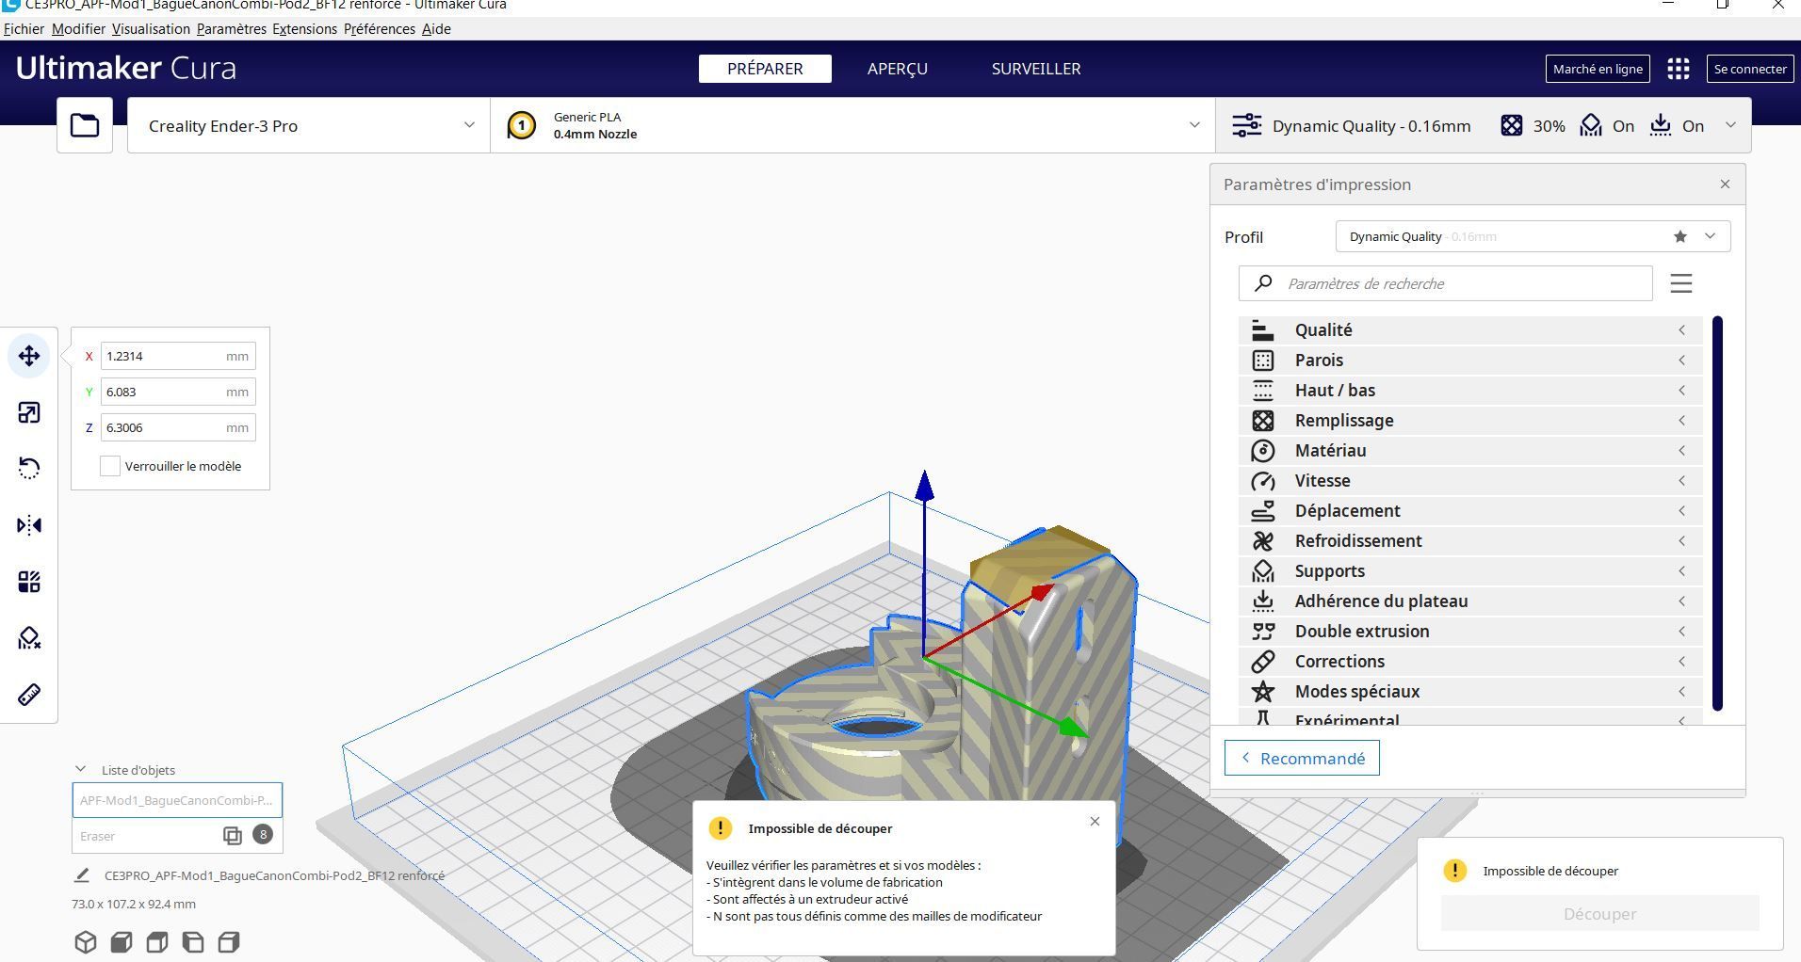Close the Paramètres d'impression panel
Screen dimensions: 1801x962
[1725, 184]
